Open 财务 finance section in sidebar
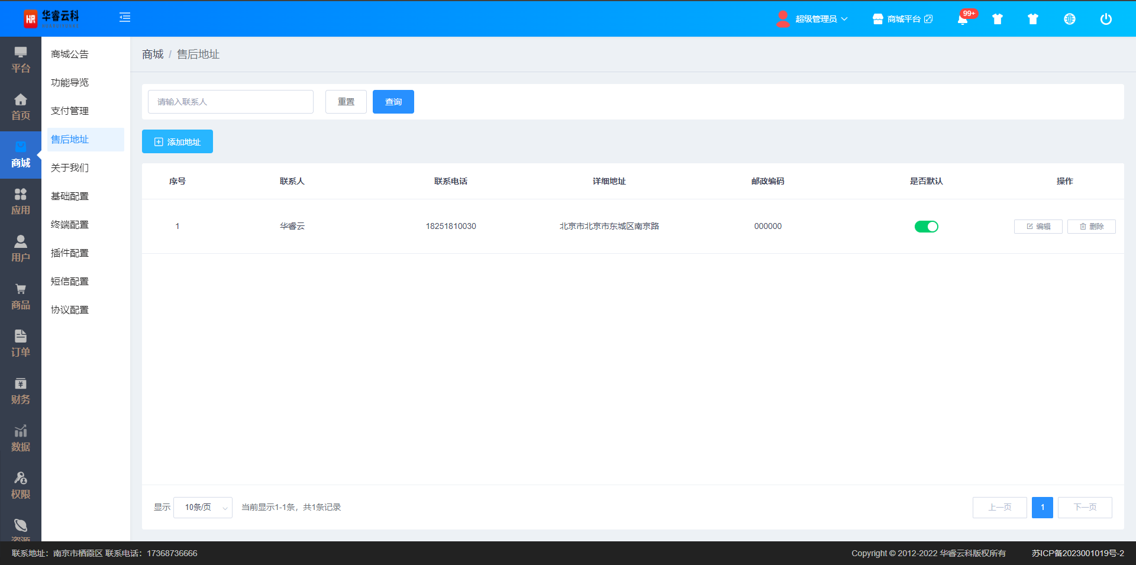The image size is (1136, 565). (x=21, y=391)
